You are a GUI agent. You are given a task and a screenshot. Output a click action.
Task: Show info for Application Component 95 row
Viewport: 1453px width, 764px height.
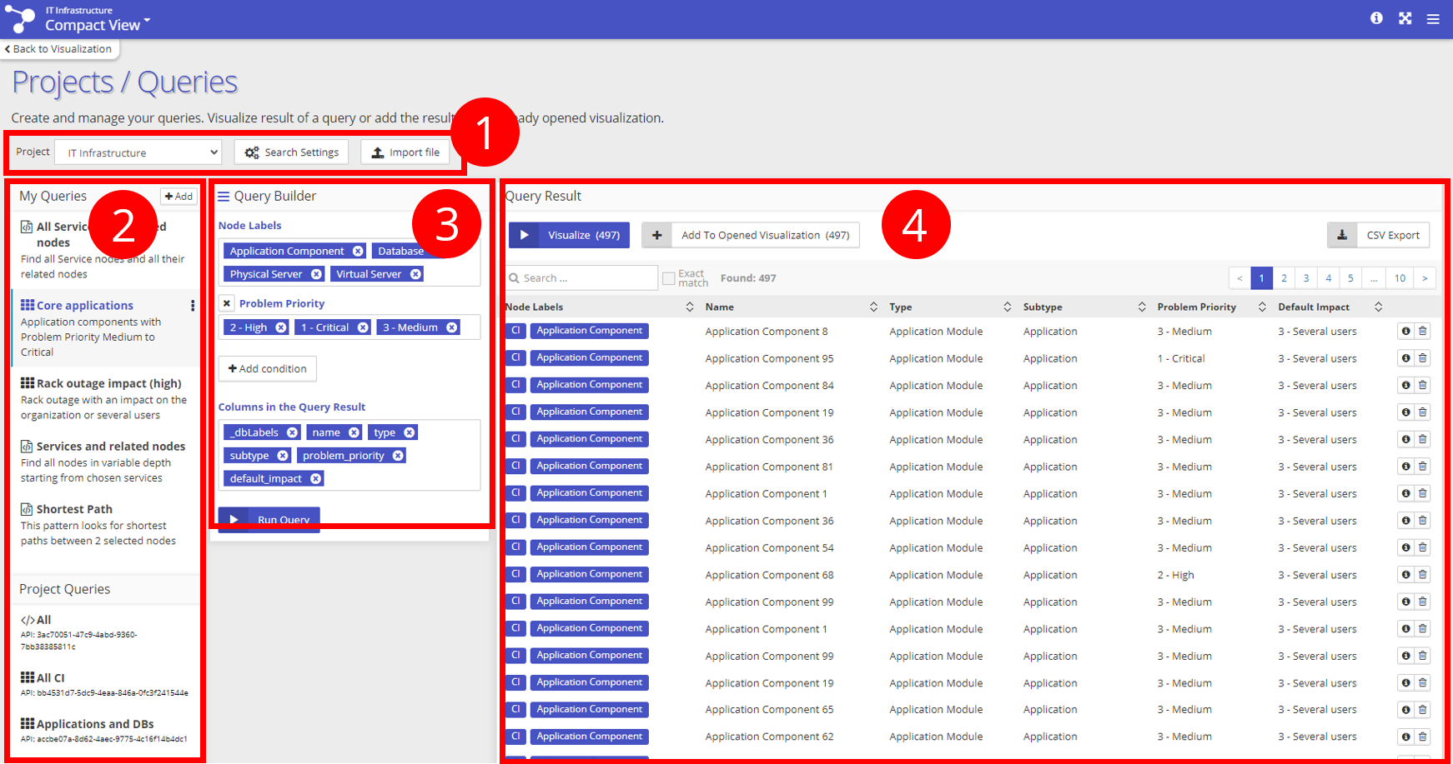coord(1405,358)
